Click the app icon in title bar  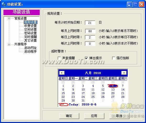pyautogui.click(x=4, y=4)
